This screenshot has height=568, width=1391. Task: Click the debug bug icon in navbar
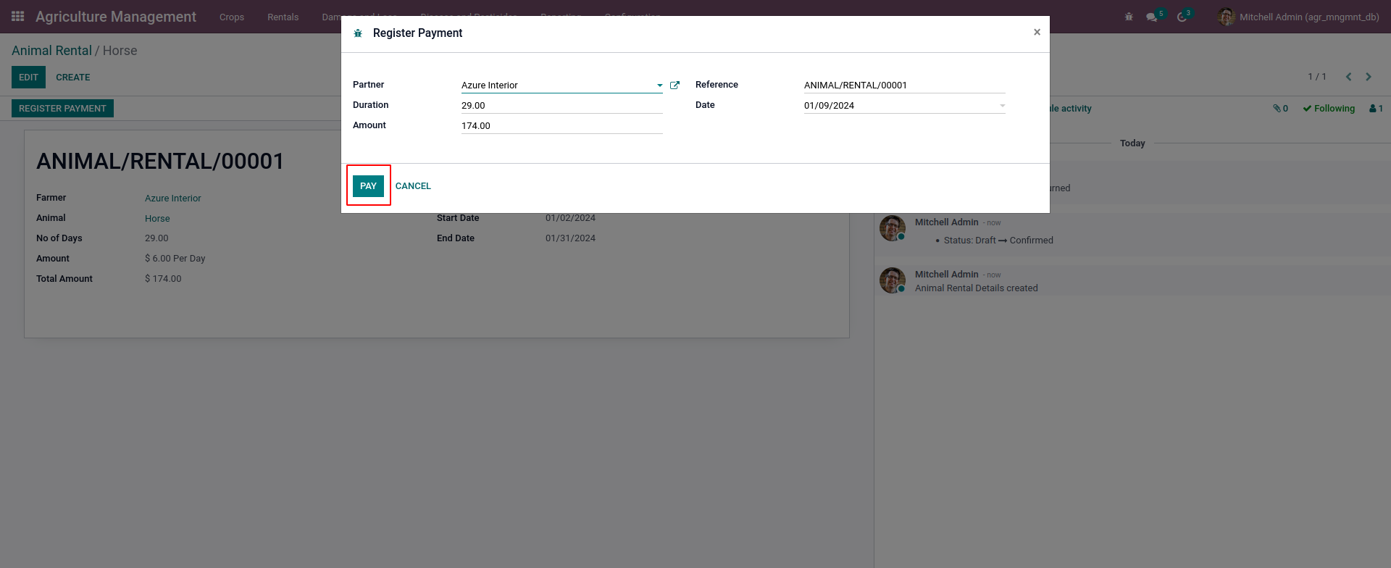1129,17
